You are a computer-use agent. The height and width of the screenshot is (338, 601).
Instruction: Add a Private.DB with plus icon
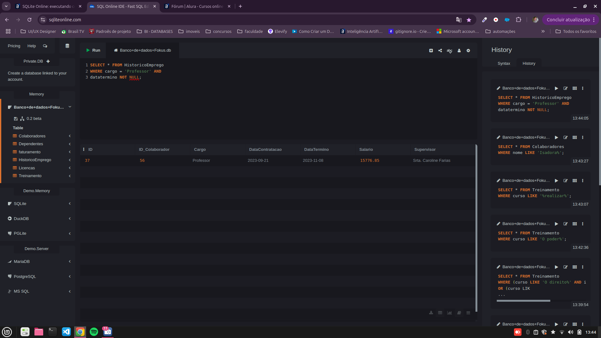pyautogui.click(x=48, y=61)
